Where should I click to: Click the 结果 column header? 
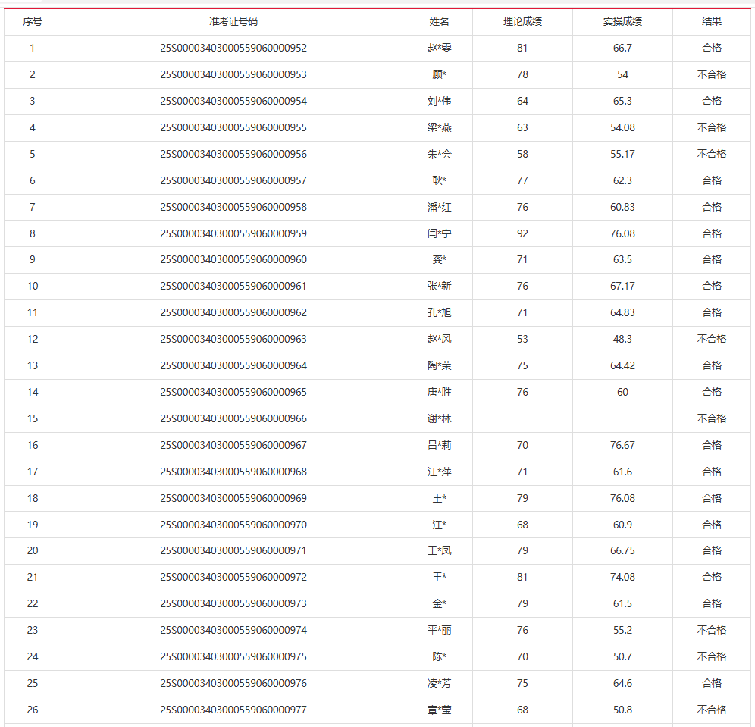712,22
